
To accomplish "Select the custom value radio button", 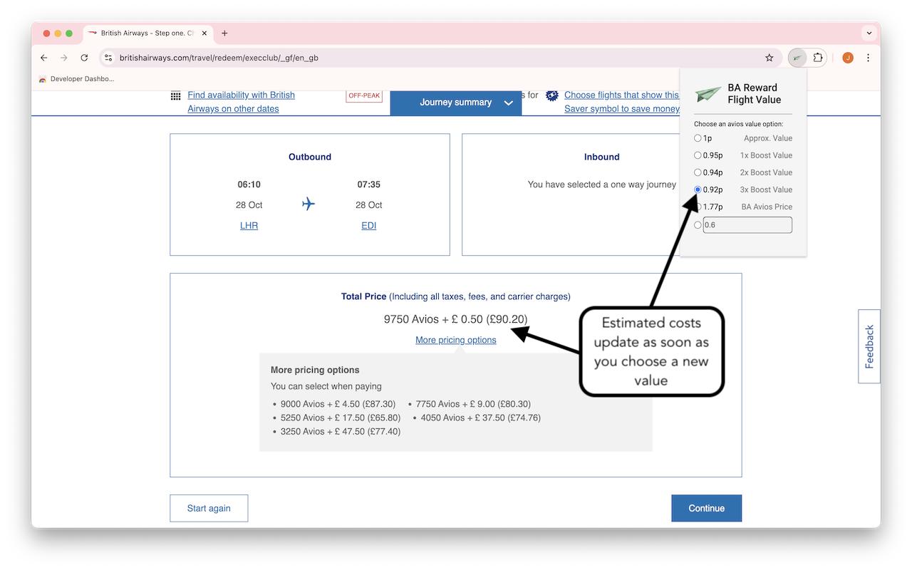I will tap(698, 225).
